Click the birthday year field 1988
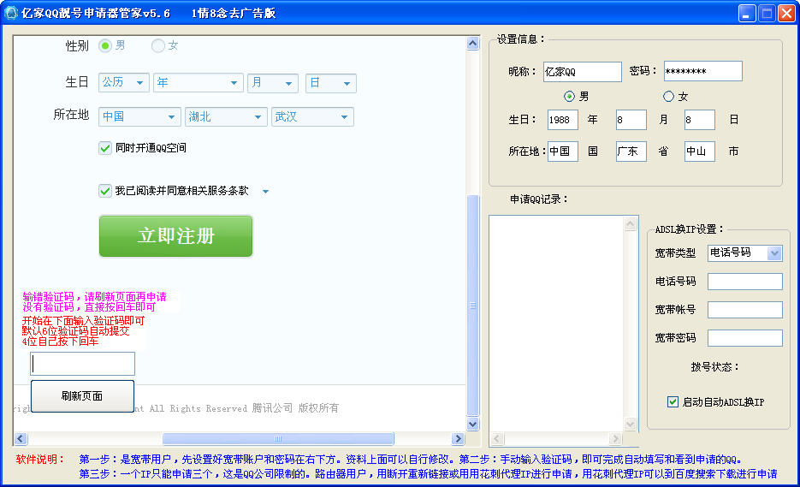The image size is (800, 487). 563,120
